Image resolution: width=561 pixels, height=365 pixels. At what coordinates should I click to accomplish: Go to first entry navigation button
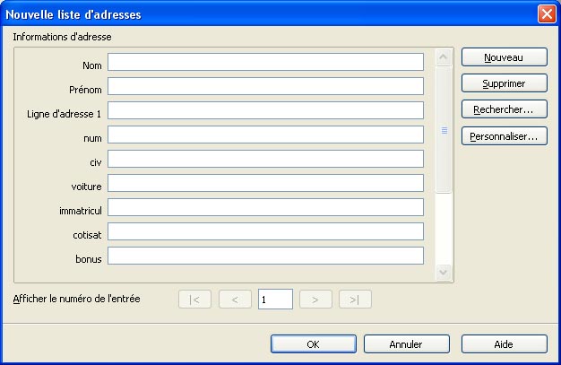click(194, 300)
